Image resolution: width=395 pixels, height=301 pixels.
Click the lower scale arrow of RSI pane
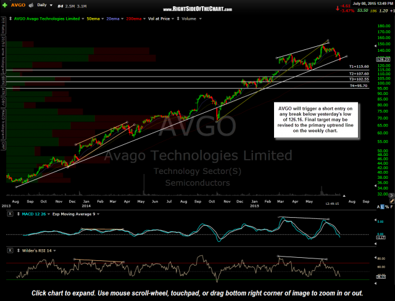pos(375,283)
